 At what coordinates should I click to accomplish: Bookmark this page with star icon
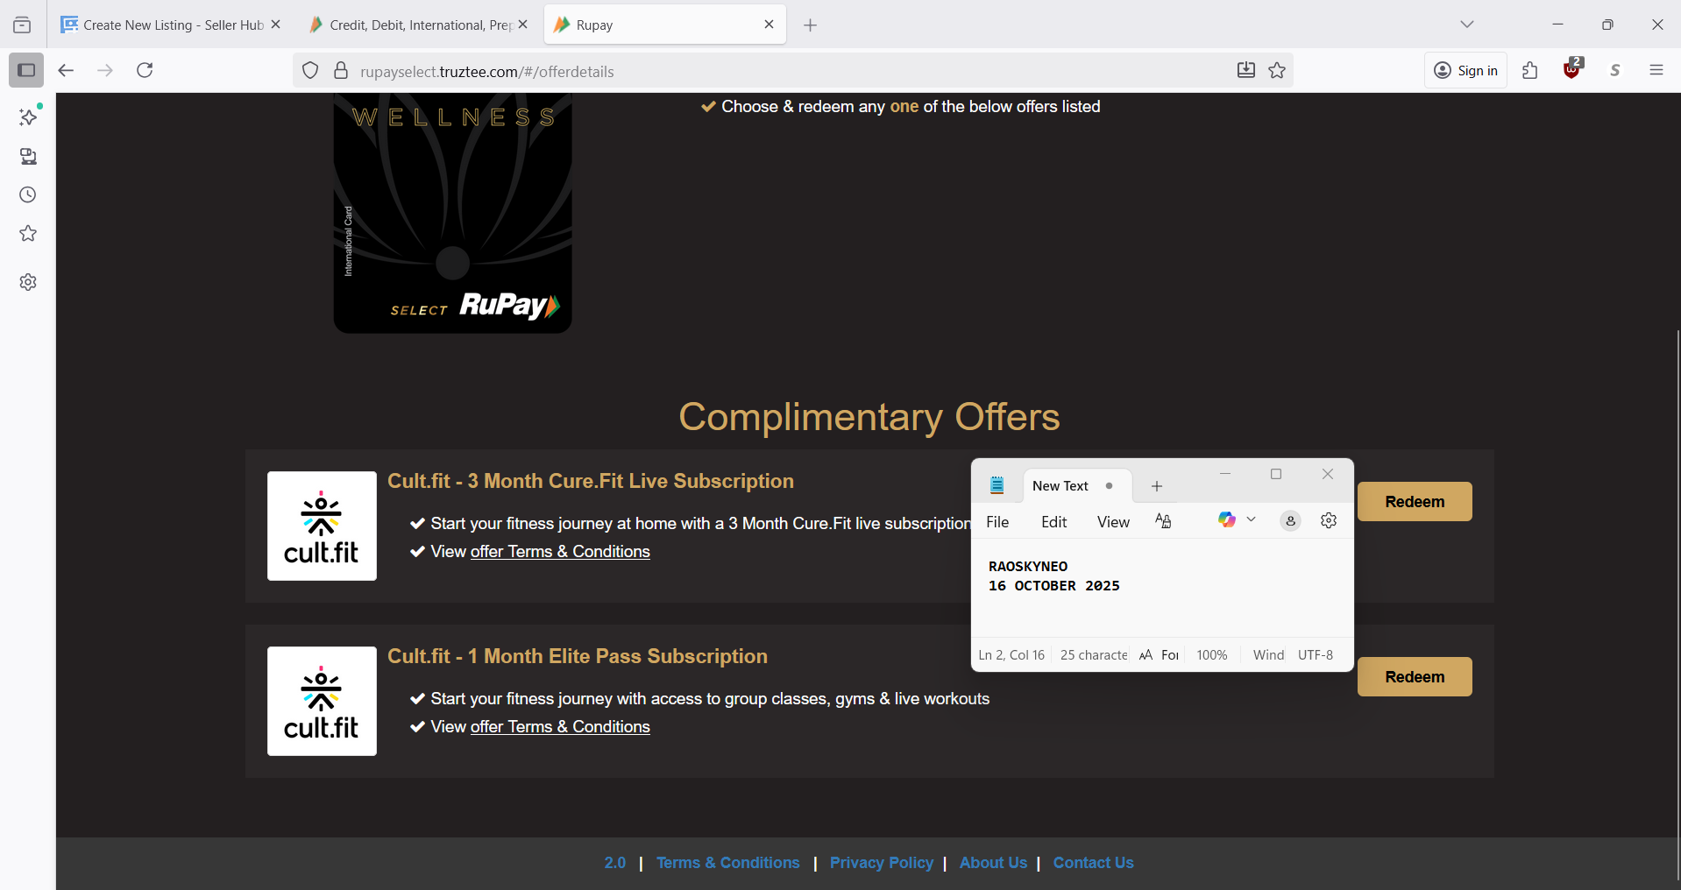click(x=1277, y=70)
